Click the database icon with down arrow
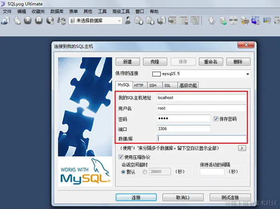 [139, 20]
